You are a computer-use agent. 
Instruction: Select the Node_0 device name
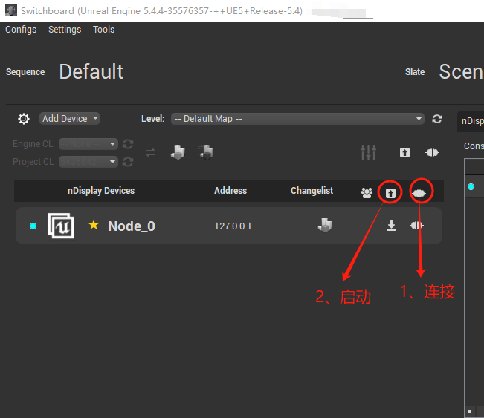pyautogui.click(x=132, y=226)
